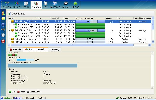The image size is (156, 100).
Task: Click the Add friend sidebar icon
Action: pyautogui.click(x=3, y=13)
